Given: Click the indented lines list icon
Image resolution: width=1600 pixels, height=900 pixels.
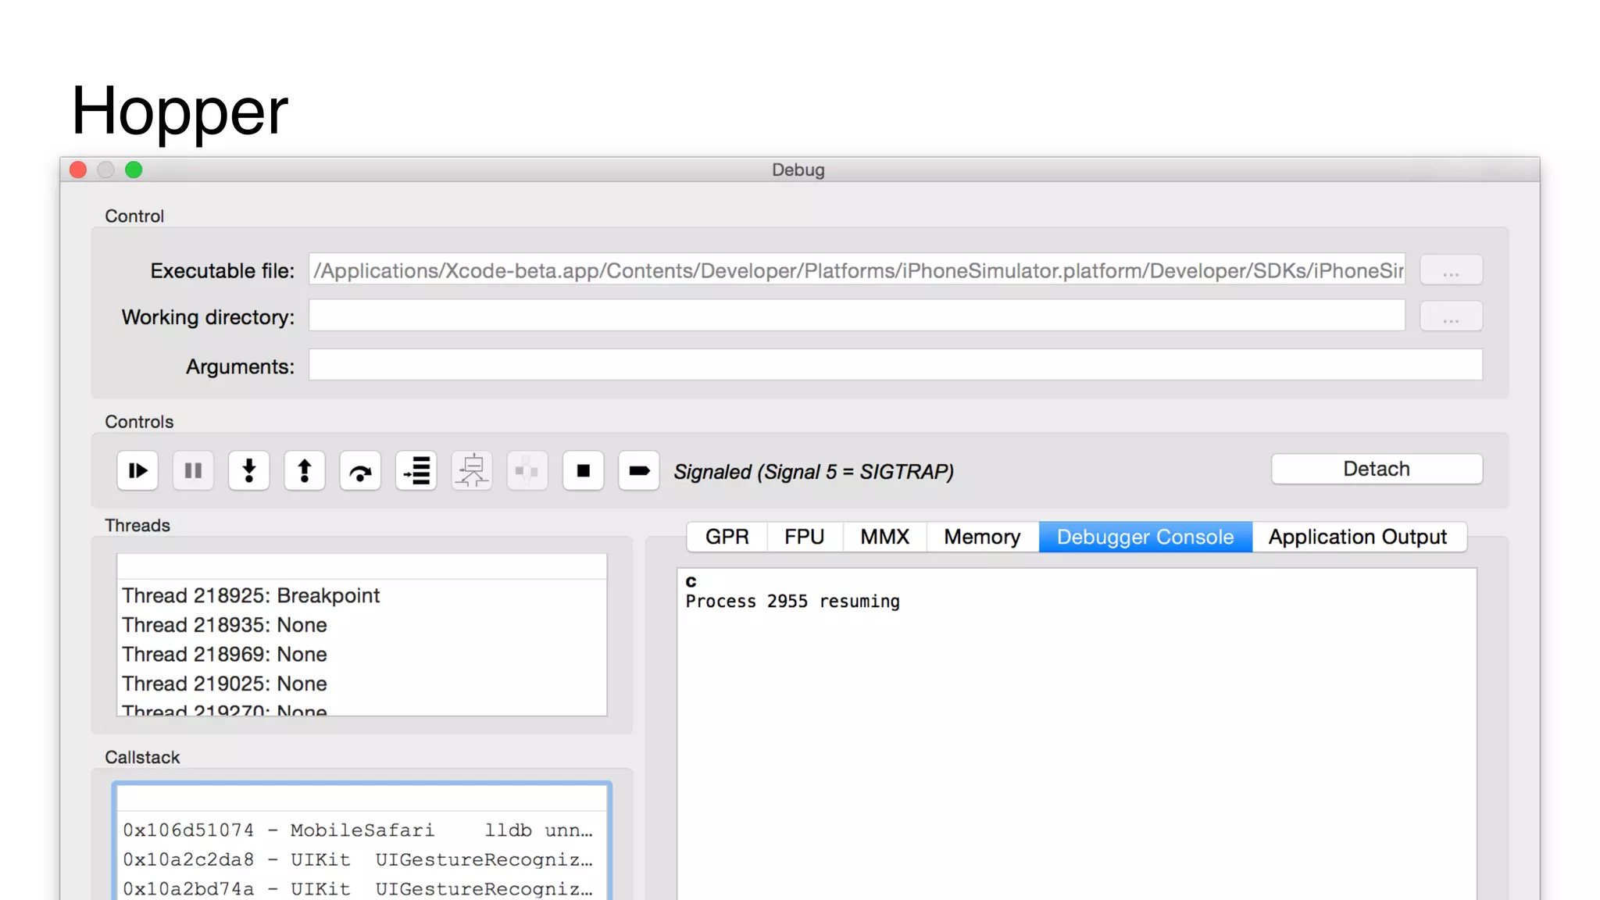Looking at the screenshot, I should coord(416,471).
